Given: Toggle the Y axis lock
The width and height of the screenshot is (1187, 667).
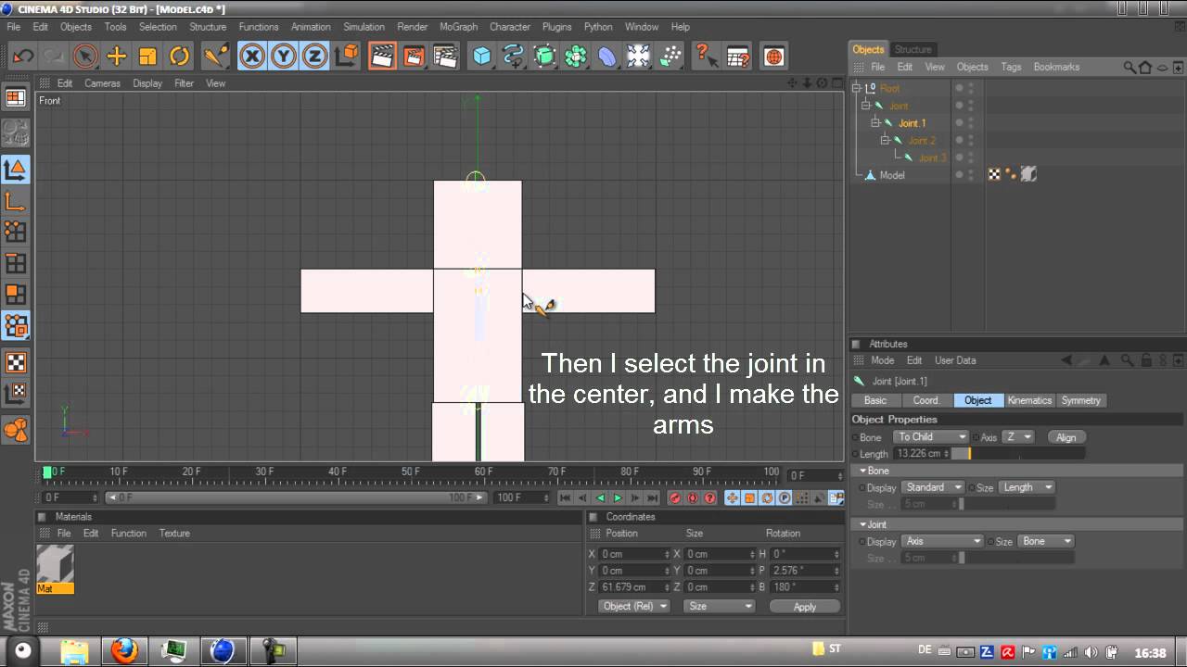Looking at the screenshot, I should pyautogui.click(x=284, y=57).
